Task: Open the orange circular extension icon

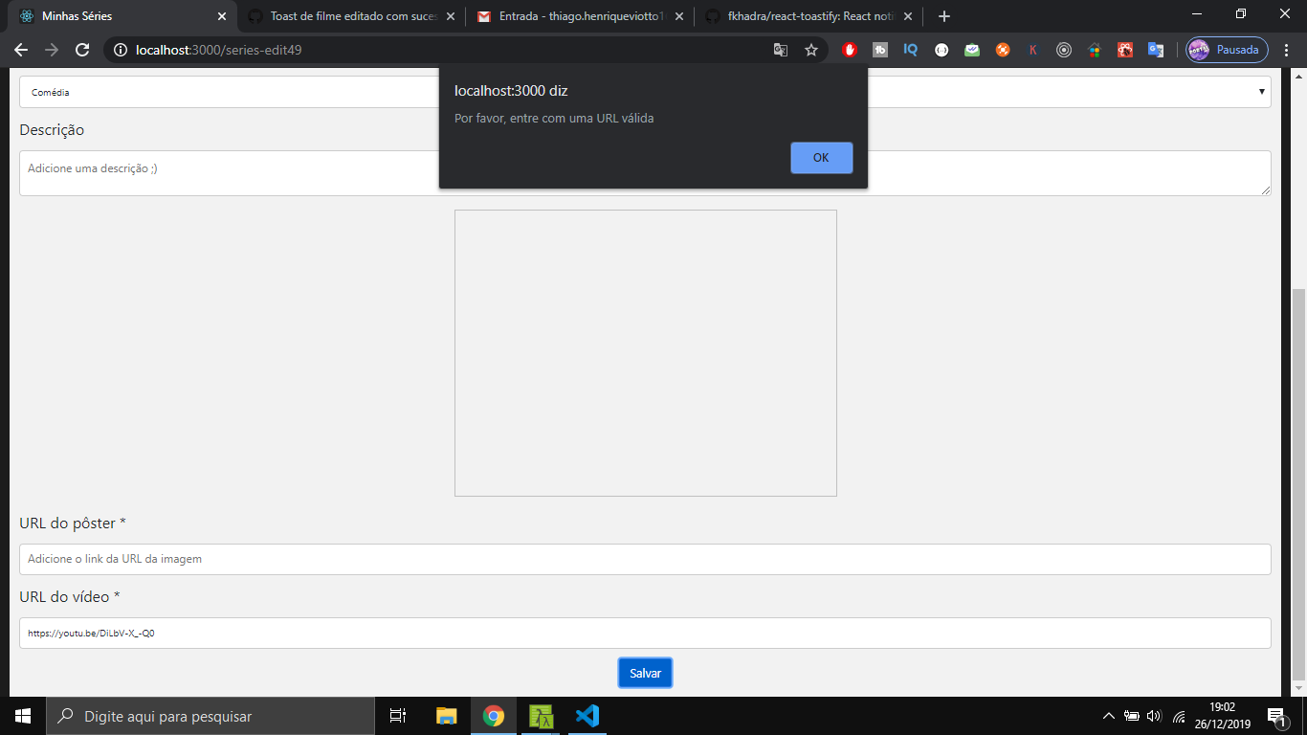Action: (x=1003, y=50)
